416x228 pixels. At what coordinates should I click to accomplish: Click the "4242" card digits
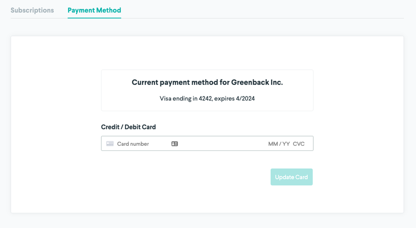click(205, 99)
